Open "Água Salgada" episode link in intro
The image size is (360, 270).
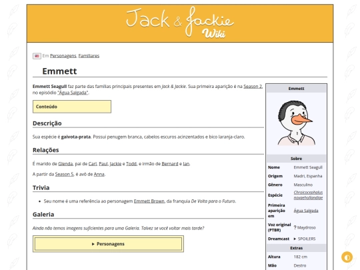[x=73, y=93]
